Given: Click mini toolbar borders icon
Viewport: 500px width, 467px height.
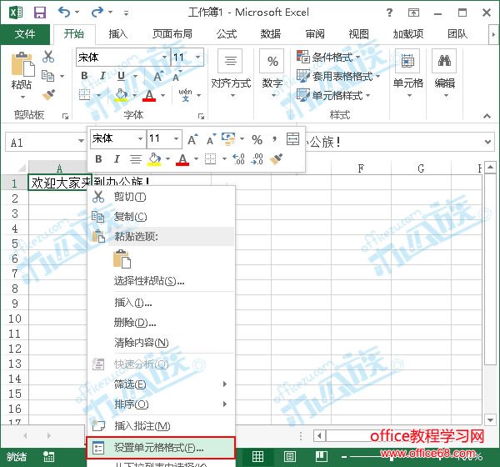Looking at the screenshot, I should [211, 158].
